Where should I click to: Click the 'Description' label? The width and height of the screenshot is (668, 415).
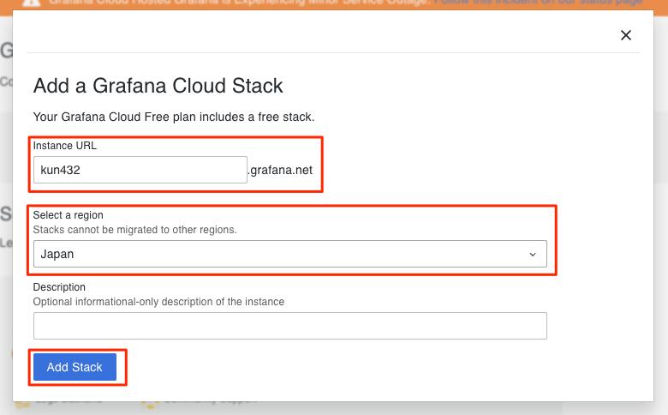(59, 287)
